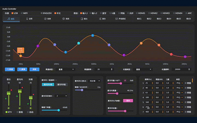Click green lower-limit marker on 音乐 fader
This screenshot has width=197, height=123.
point(6,99)
